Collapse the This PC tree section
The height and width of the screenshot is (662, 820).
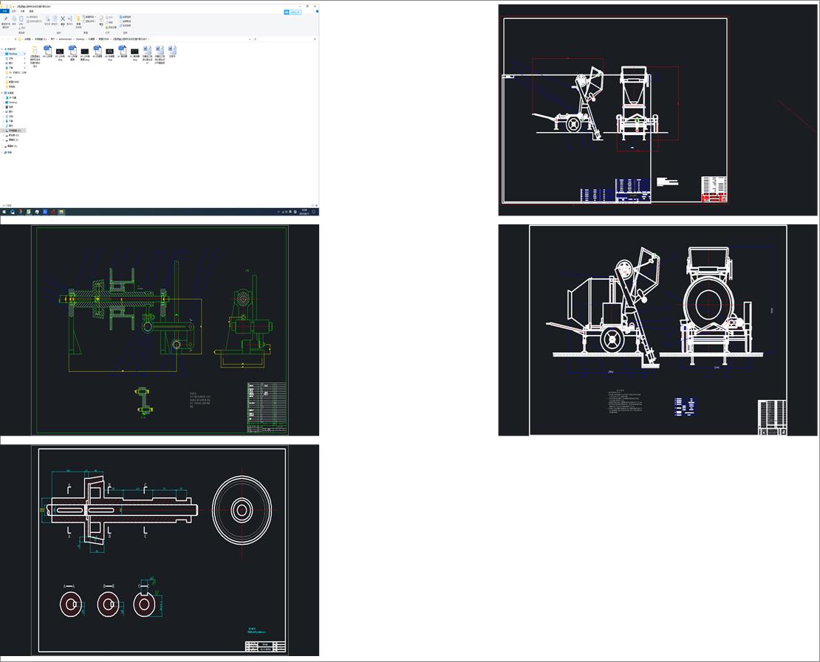point(2,93)
